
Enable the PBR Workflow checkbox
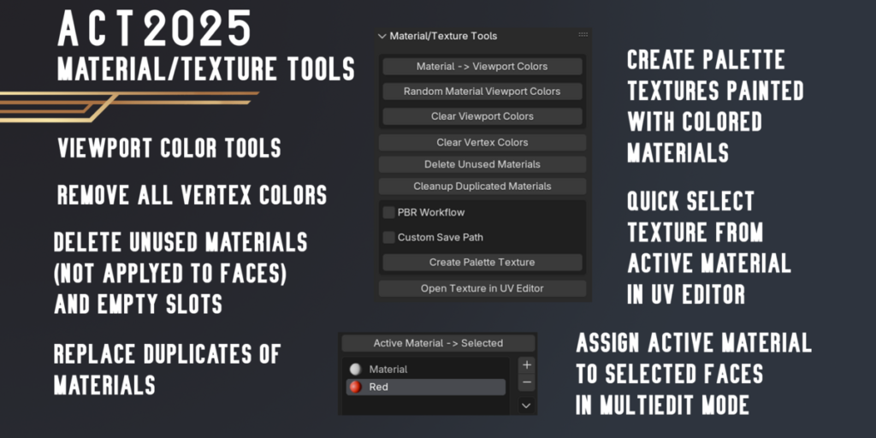[389, 212]
